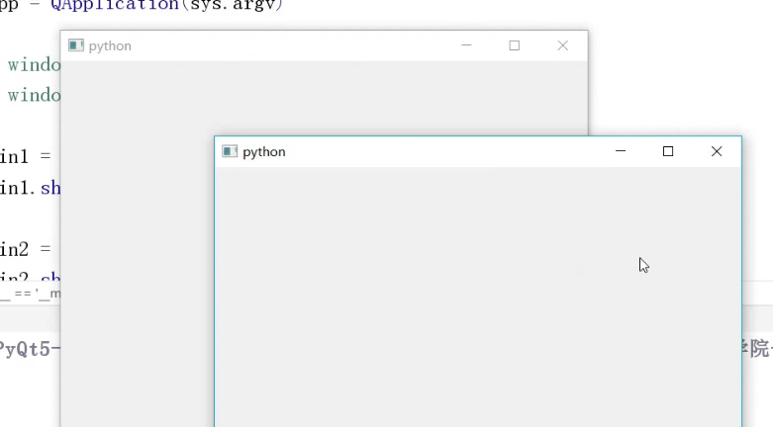Click the PyQt5 text in the bottom panel
773x427 pixels.
[30, 349]
